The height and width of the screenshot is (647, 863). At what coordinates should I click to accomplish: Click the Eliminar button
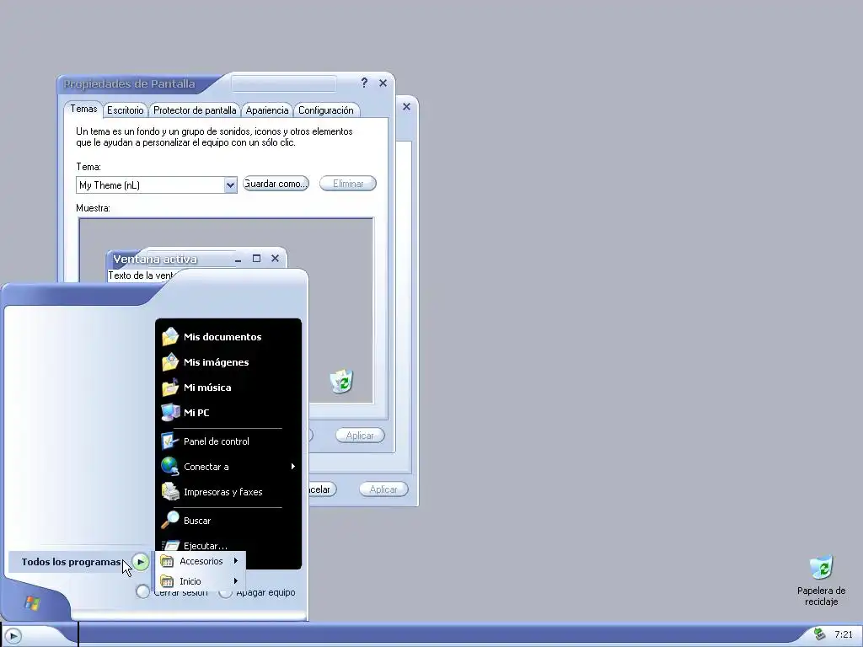click(x=348, y=184)
